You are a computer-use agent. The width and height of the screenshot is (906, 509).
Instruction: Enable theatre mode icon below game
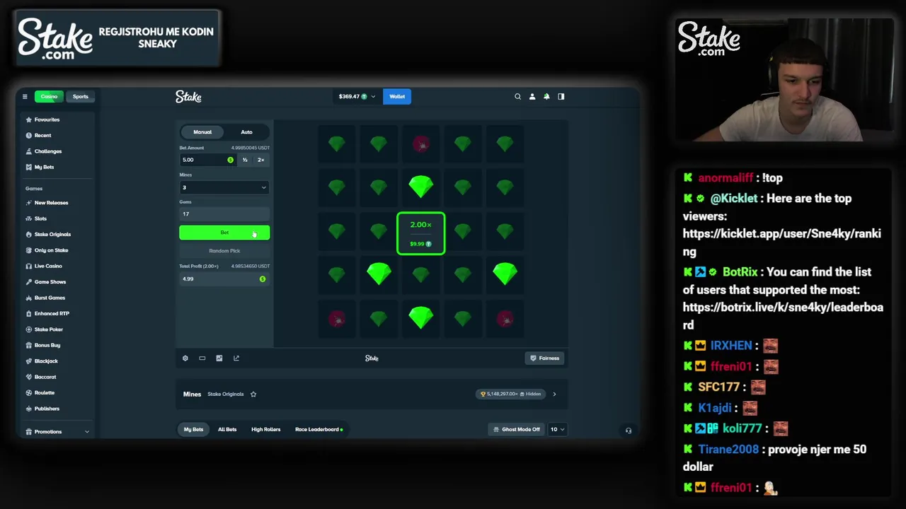click(x=202, y=358)
